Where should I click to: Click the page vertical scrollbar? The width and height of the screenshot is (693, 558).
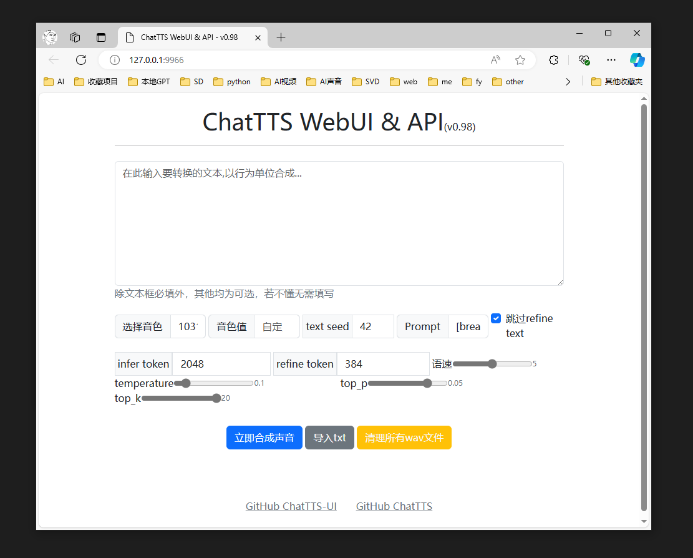tap(644, 307)
